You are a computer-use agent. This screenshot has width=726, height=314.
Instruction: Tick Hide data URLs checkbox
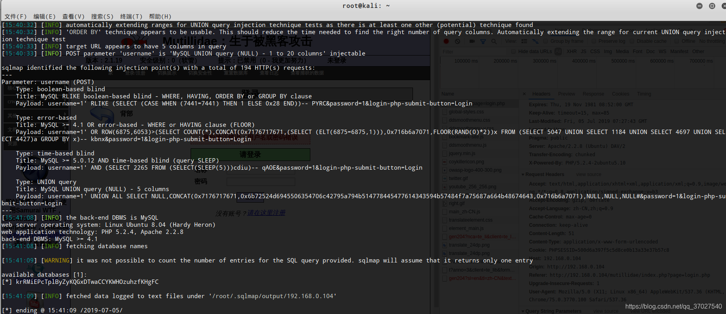(x=513, y=52)
